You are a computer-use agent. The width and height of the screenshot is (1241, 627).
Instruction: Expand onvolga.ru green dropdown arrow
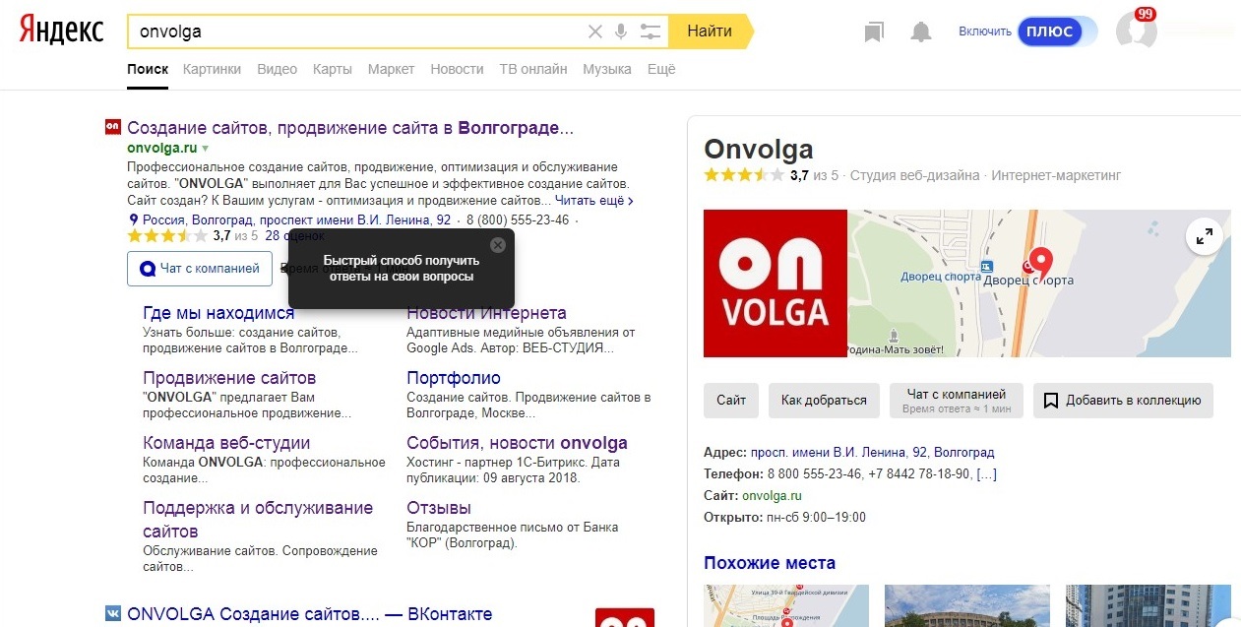point(205,149)
